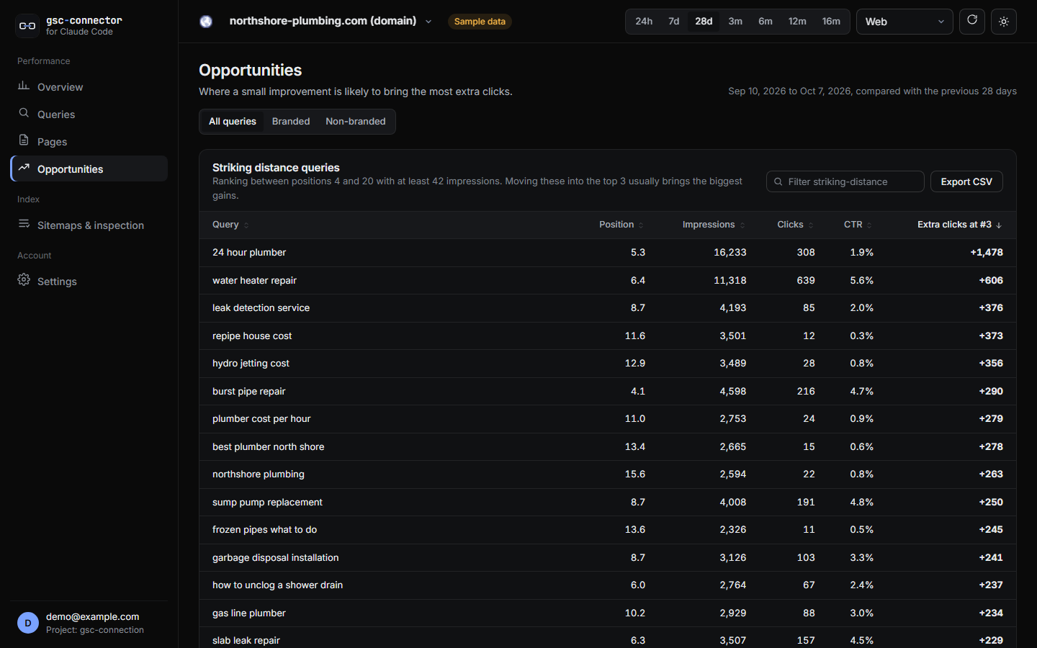This screenshot has width=1037, height=648.
Task: Click the Opportunities trend arrow icon
Action: click(x=24, y=168)
